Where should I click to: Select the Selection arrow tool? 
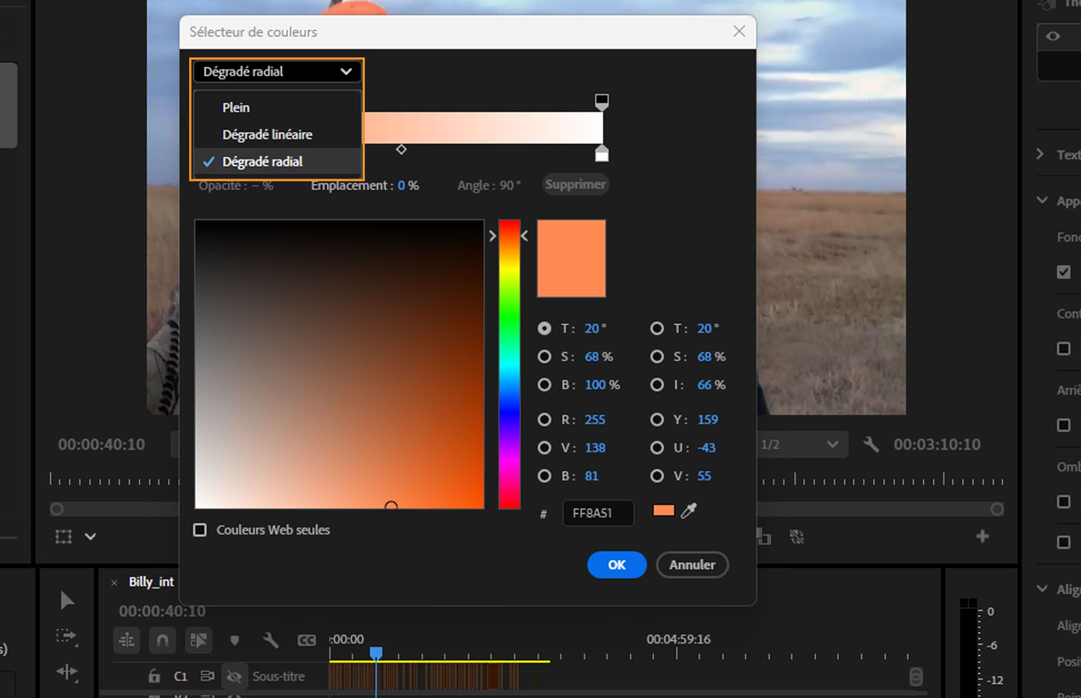[x=67, y=600]
